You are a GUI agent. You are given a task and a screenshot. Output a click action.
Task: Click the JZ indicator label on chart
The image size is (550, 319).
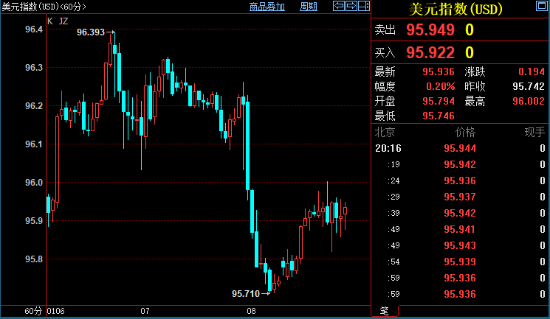click(63, 21)
